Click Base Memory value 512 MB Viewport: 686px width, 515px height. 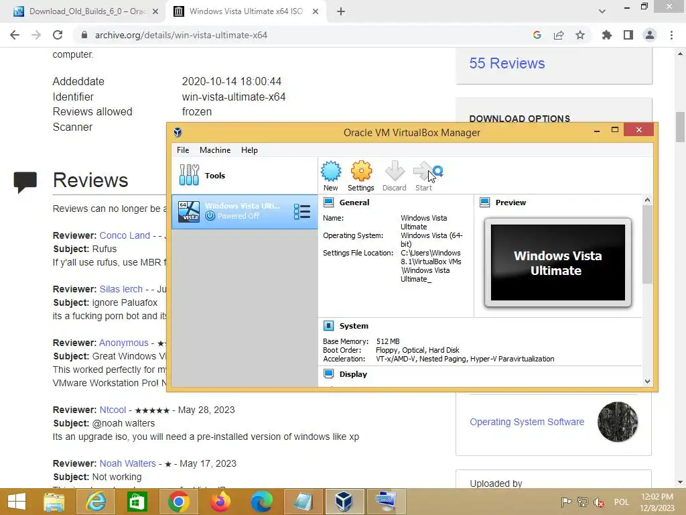(388, 341)
